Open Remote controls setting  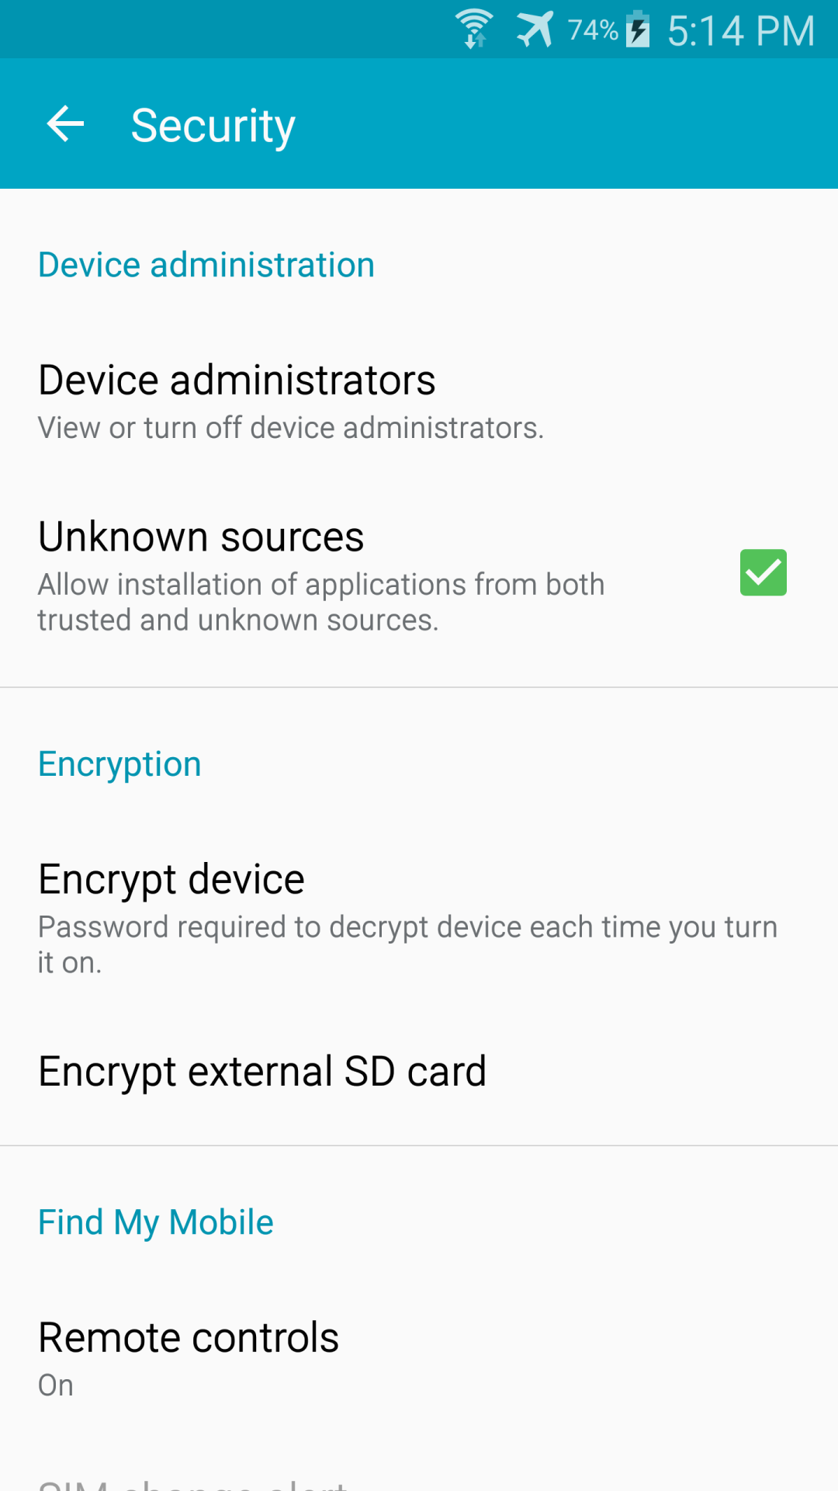189,1337
